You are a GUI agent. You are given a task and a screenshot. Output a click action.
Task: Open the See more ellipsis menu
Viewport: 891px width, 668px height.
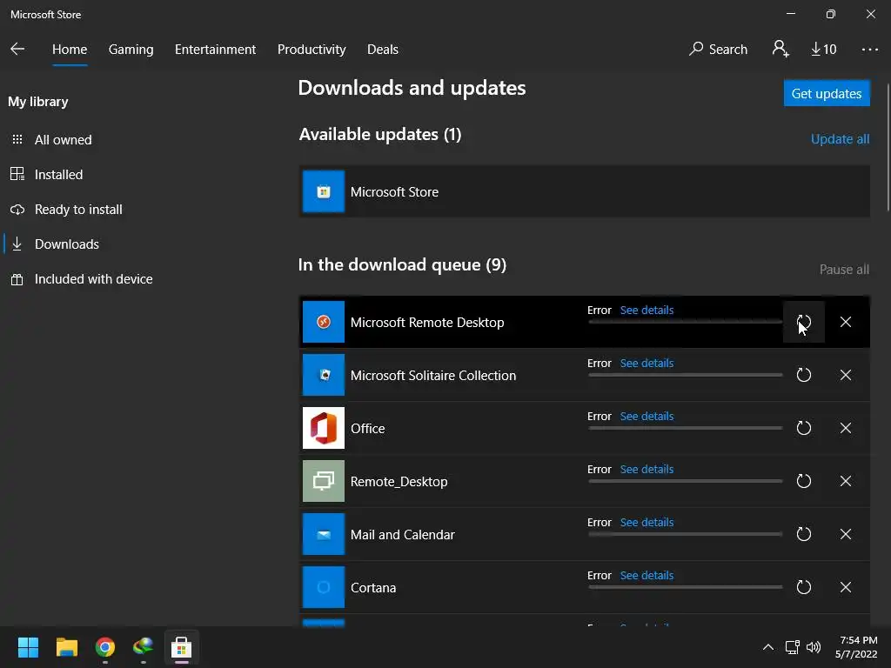(x=869, y=50)
